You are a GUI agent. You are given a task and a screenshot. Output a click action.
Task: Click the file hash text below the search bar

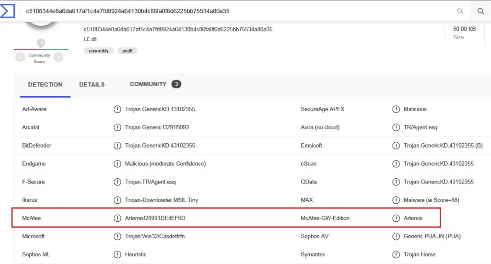[178, 29]
